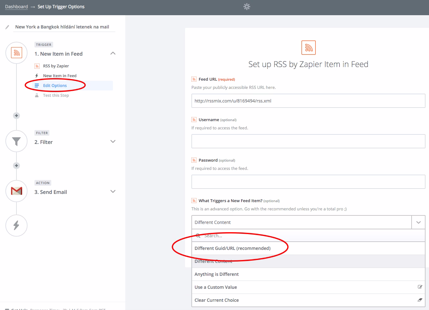Click the Gmail Send Email step icon
This screenshot has width=429, height=310.
16,191
